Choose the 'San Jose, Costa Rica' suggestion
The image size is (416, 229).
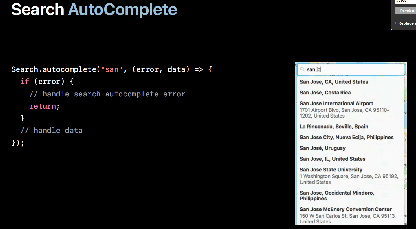(350, 93)
